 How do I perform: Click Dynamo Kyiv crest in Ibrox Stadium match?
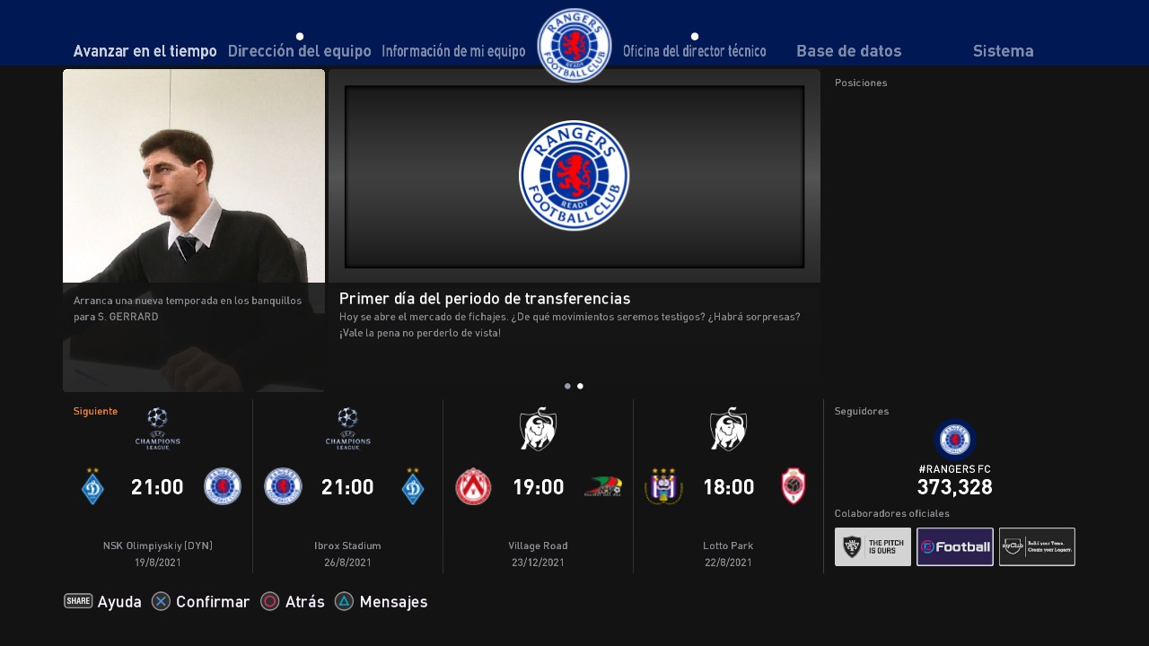[412, 486]
